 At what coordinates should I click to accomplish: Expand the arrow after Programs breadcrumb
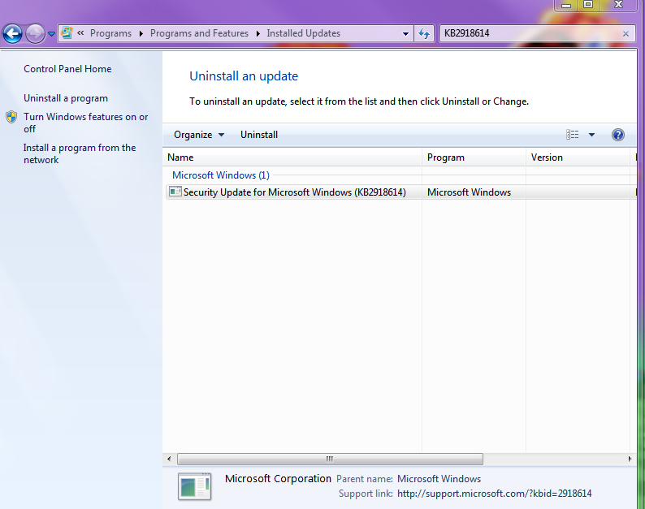point(141,33)
